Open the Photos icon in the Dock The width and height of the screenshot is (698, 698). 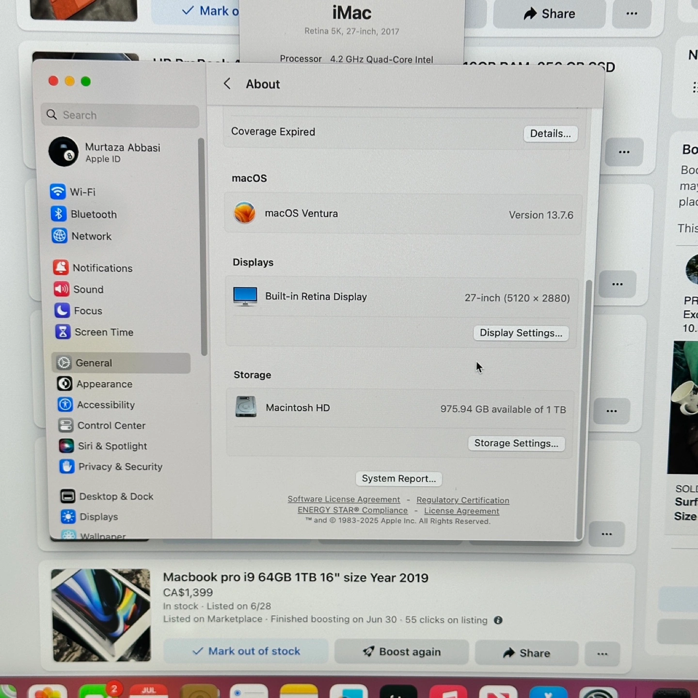(48, 692)
